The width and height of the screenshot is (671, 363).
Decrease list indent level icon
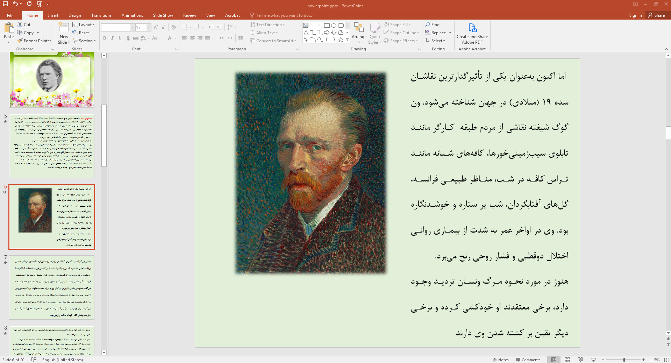[x=212, y=27]
